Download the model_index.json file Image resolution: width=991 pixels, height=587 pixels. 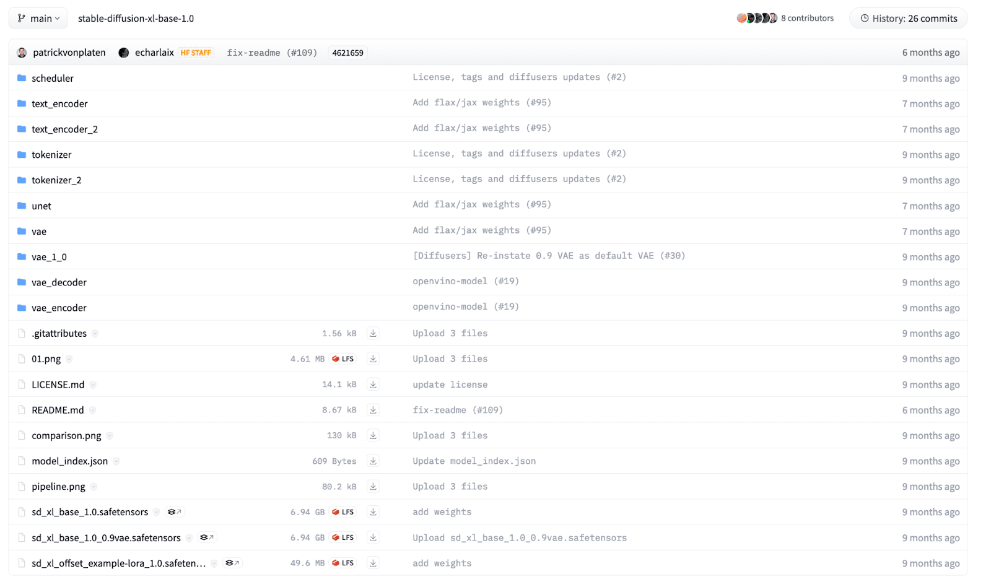click(x=373, y=461)
